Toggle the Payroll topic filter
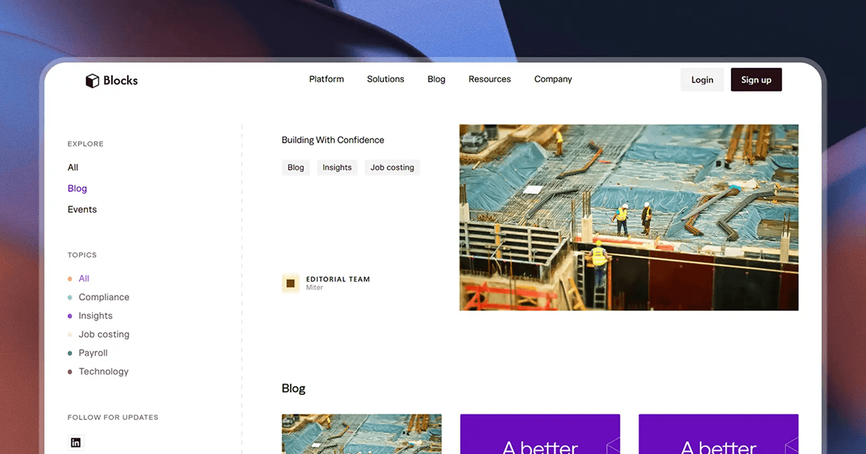The image size is (866, 454). [x=93, y=353]
